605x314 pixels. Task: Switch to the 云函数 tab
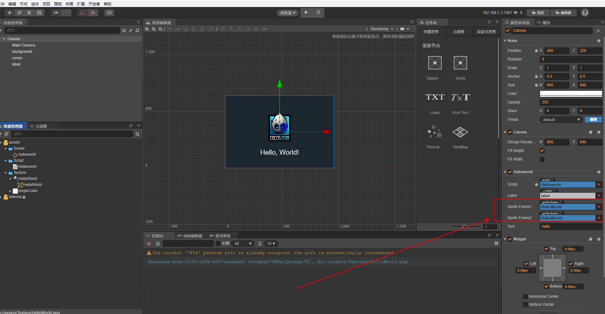(x=39, y=126)
